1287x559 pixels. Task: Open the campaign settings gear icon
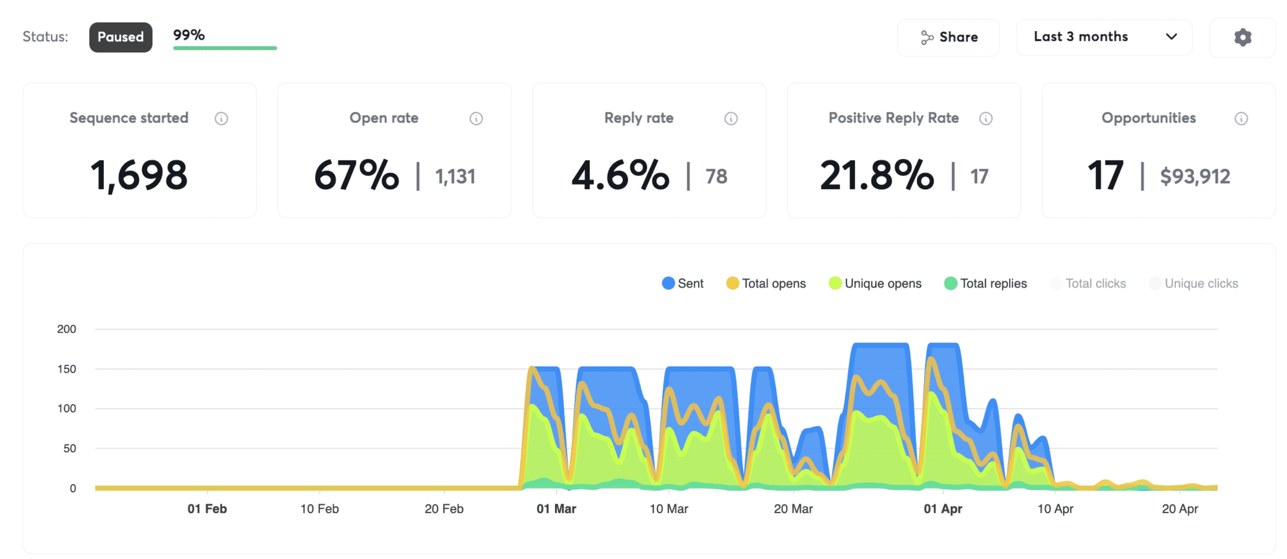(x=1242, y=38)
